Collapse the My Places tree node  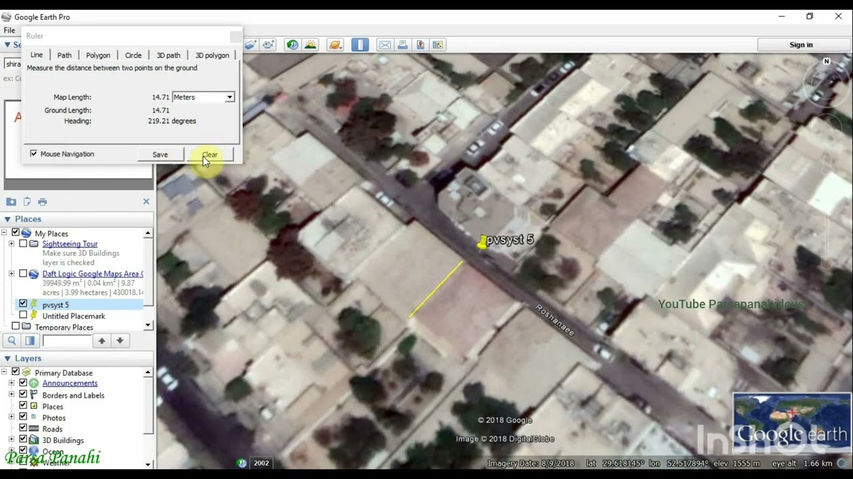(5, 234)
